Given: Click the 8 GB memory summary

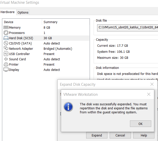Looking at the screenshot, I should click(47, 27).
